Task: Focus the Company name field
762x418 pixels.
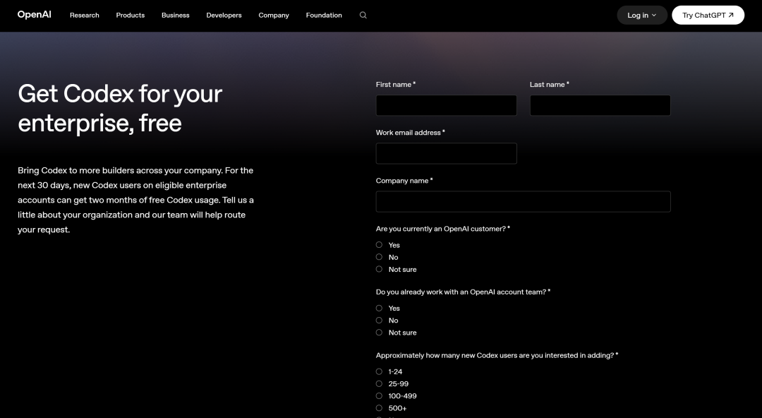Action: pos(523,201)
